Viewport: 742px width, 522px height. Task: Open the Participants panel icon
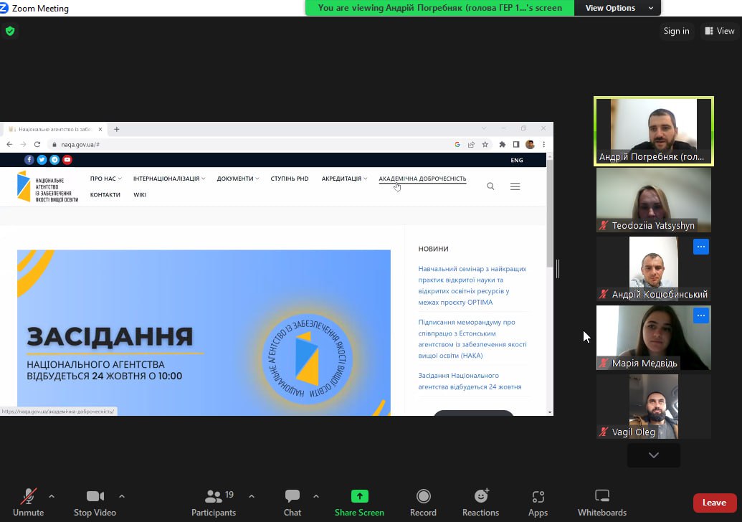pyautogui.click(x=213, y=496)
